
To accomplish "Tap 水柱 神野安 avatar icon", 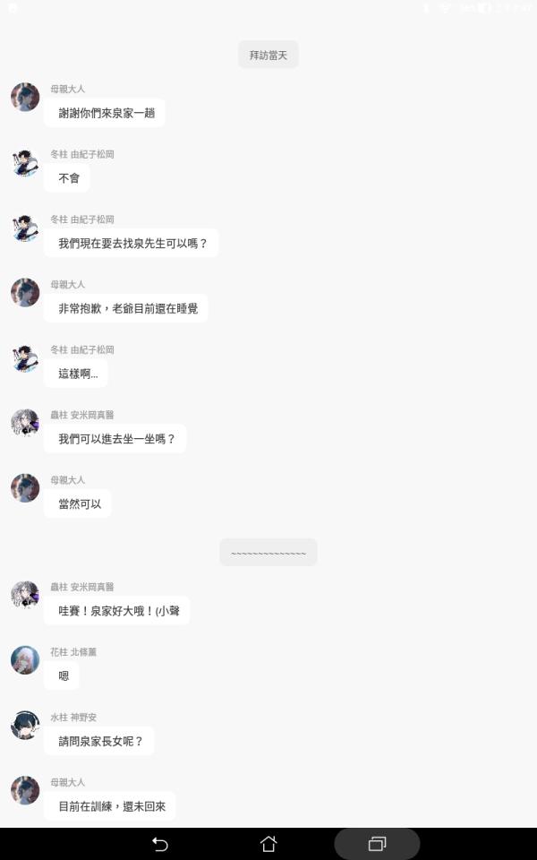I will tap(25, 725).
